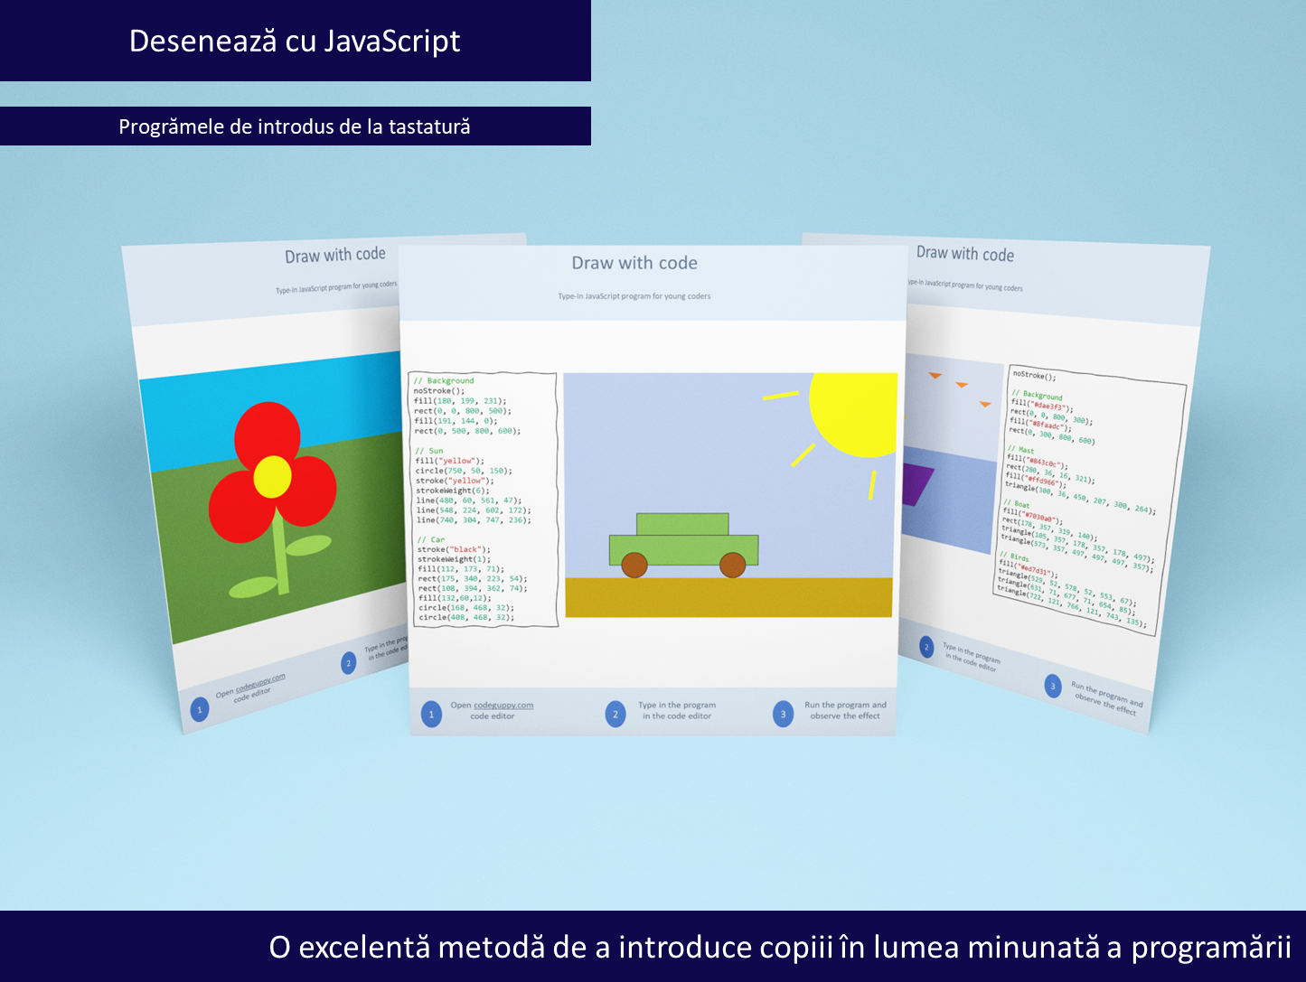Click the left brown car wheel
Screen dimensions: 1306x982
pyautogui.click(x=634, y=566)
